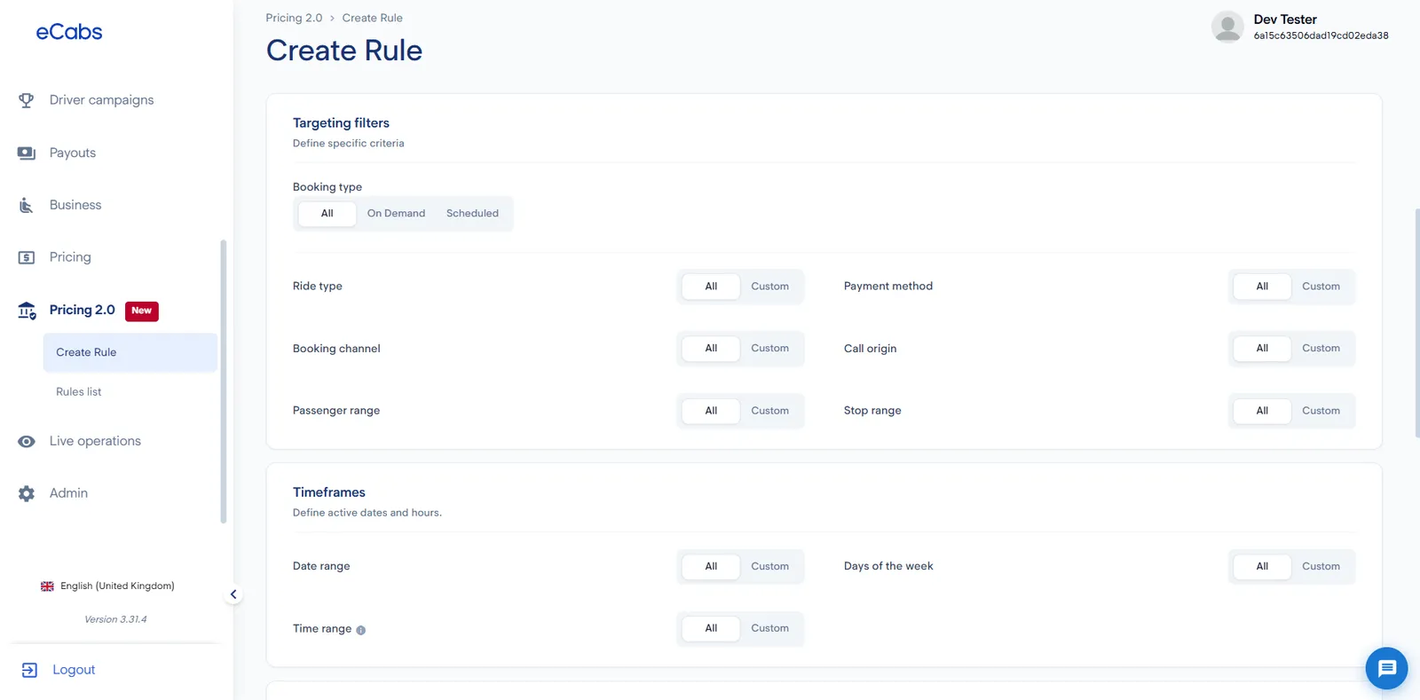Click the UK flag language icon

click(47, 586)
